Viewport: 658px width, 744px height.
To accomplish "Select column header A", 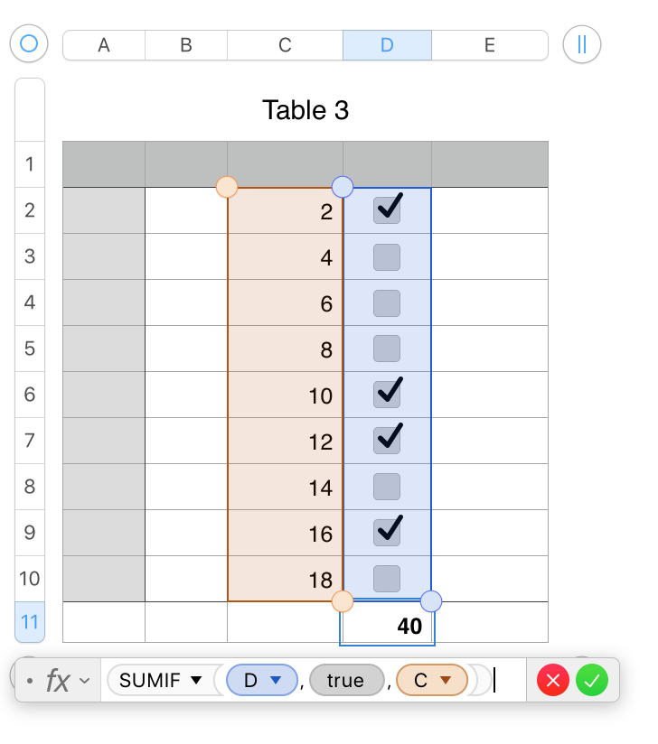I will pos(104,45).
